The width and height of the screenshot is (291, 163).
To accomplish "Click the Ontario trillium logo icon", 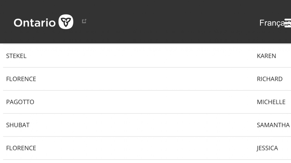I will click(66, 22).
